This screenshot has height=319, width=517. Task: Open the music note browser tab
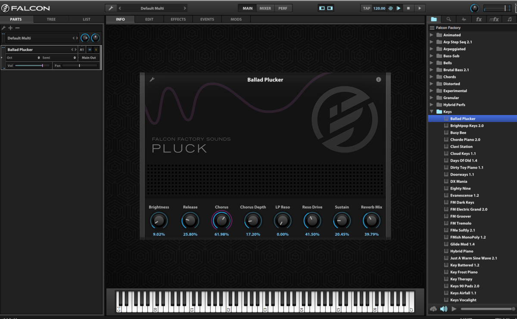509,19
